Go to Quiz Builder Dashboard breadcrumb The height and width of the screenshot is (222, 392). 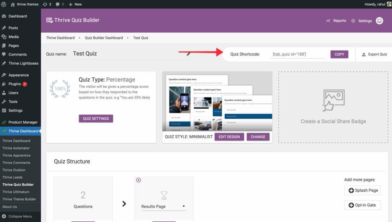click(104, 38)
